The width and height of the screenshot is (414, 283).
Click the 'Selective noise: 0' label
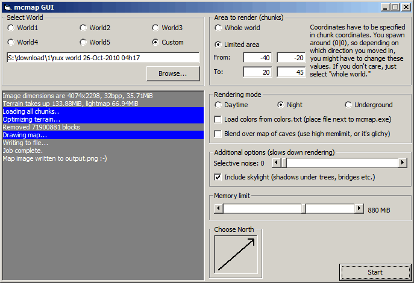(x=239, y=163)
